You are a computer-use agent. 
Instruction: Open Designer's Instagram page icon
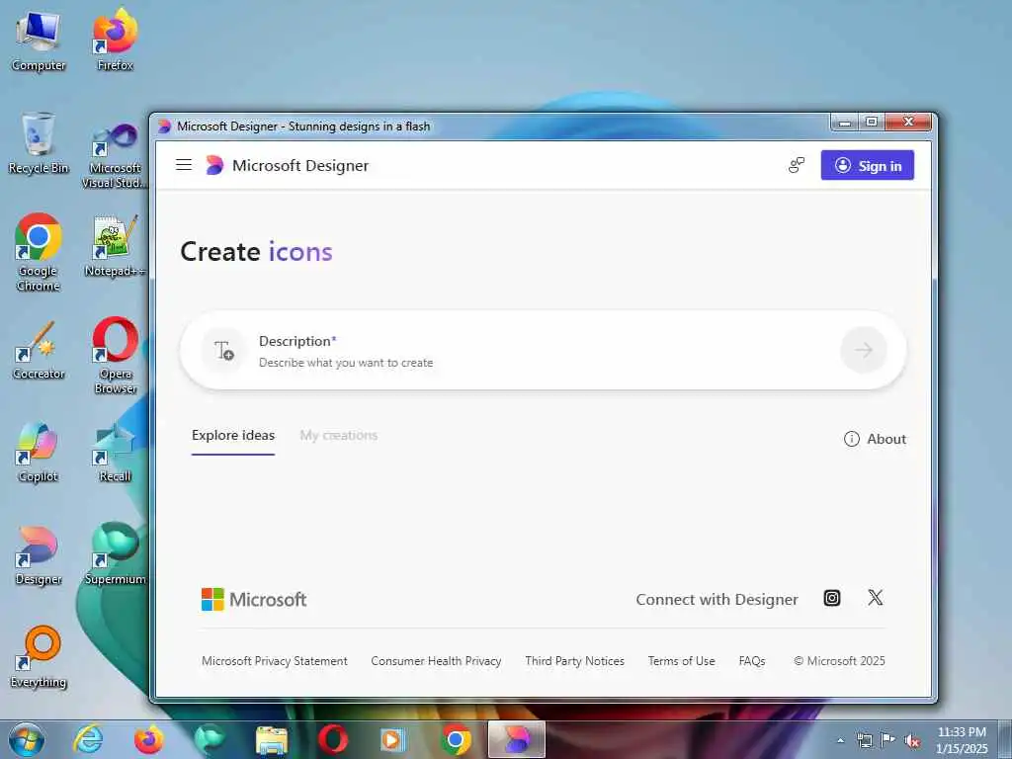tap(832, 598)
